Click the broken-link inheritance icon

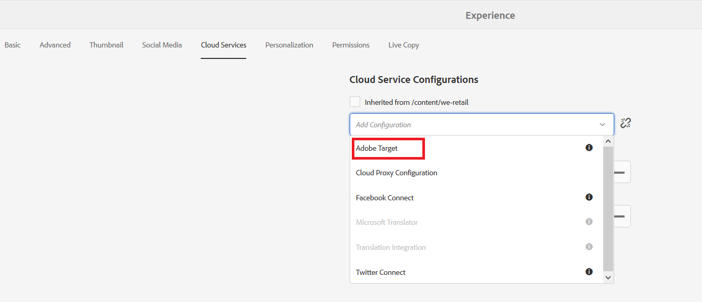click(626, 123)
